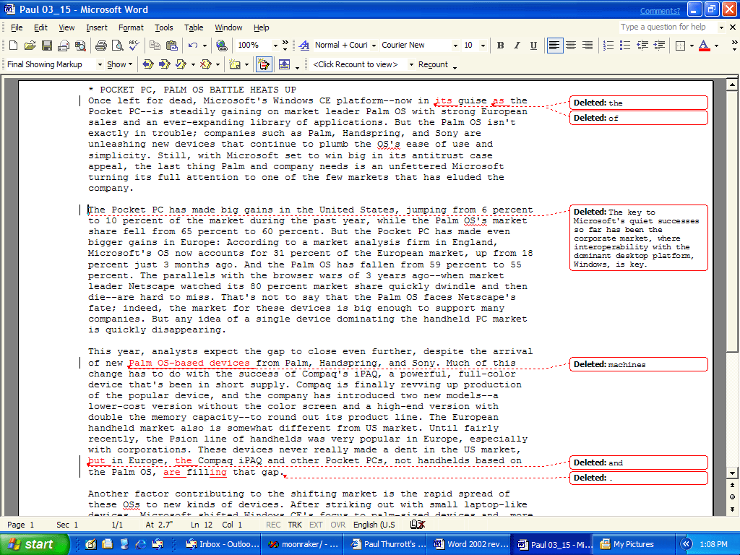Screen dimensions: 740x555
Task: Click the Windows Start button
Action: [35, 544]
